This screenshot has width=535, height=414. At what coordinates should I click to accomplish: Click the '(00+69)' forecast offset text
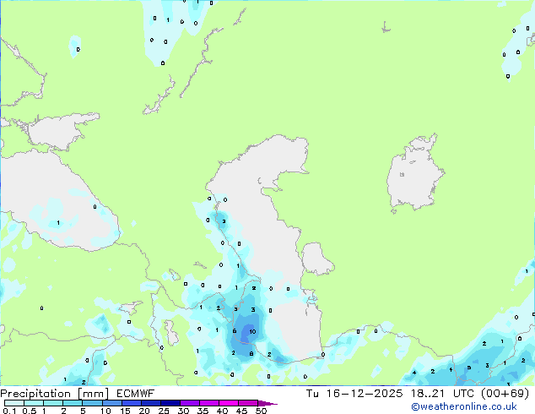[x=505, y=394]
